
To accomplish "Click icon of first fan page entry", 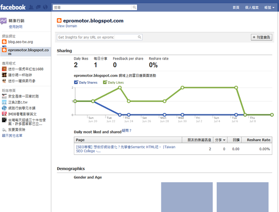I will (x=4, y=96).
